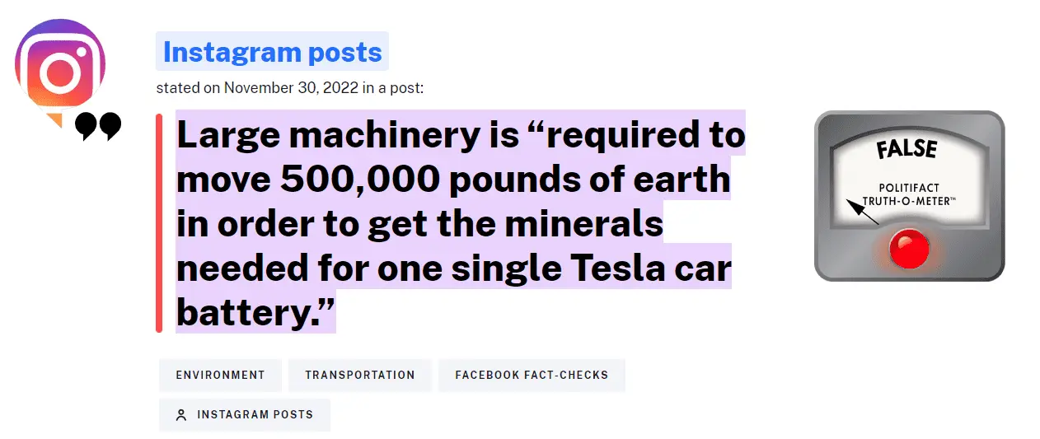Open the FACEBOOK FACT-CHECKS tag
This screenshot has height=439, width=1040.
(x=532, y=375)
